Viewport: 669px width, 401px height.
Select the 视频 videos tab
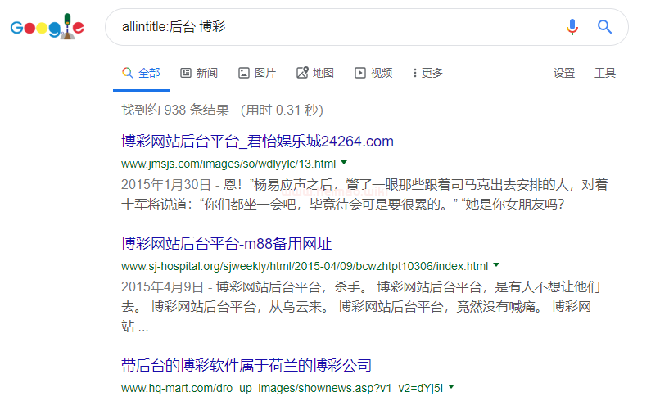pyautogui.click(x=373, y=73)
